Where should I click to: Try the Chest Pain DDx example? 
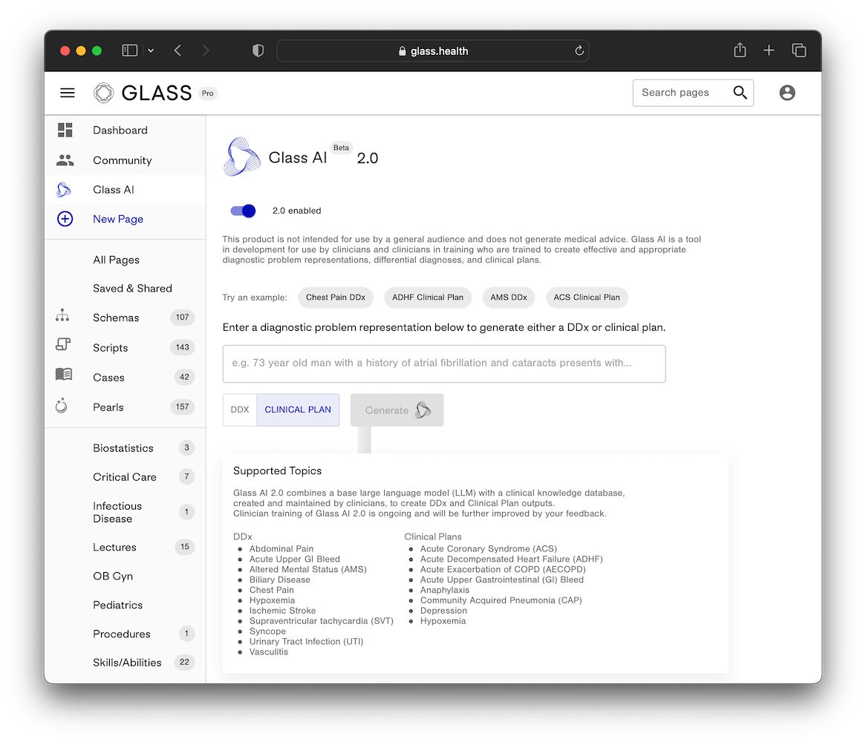[x=336, y=298]
